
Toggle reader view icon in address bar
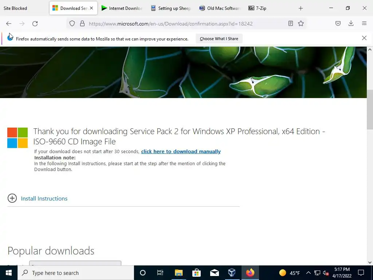(290, 23)
